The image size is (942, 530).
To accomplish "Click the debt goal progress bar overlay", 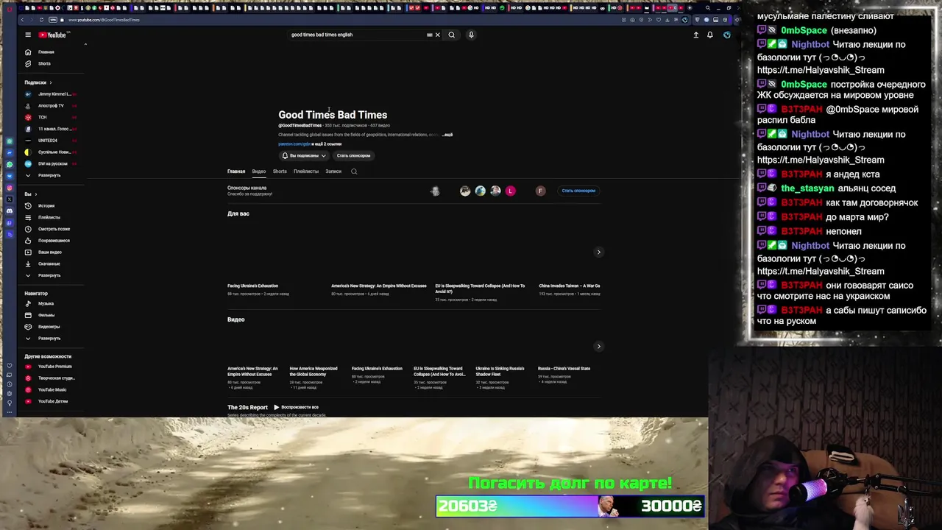I will click(x=570, y=506).
